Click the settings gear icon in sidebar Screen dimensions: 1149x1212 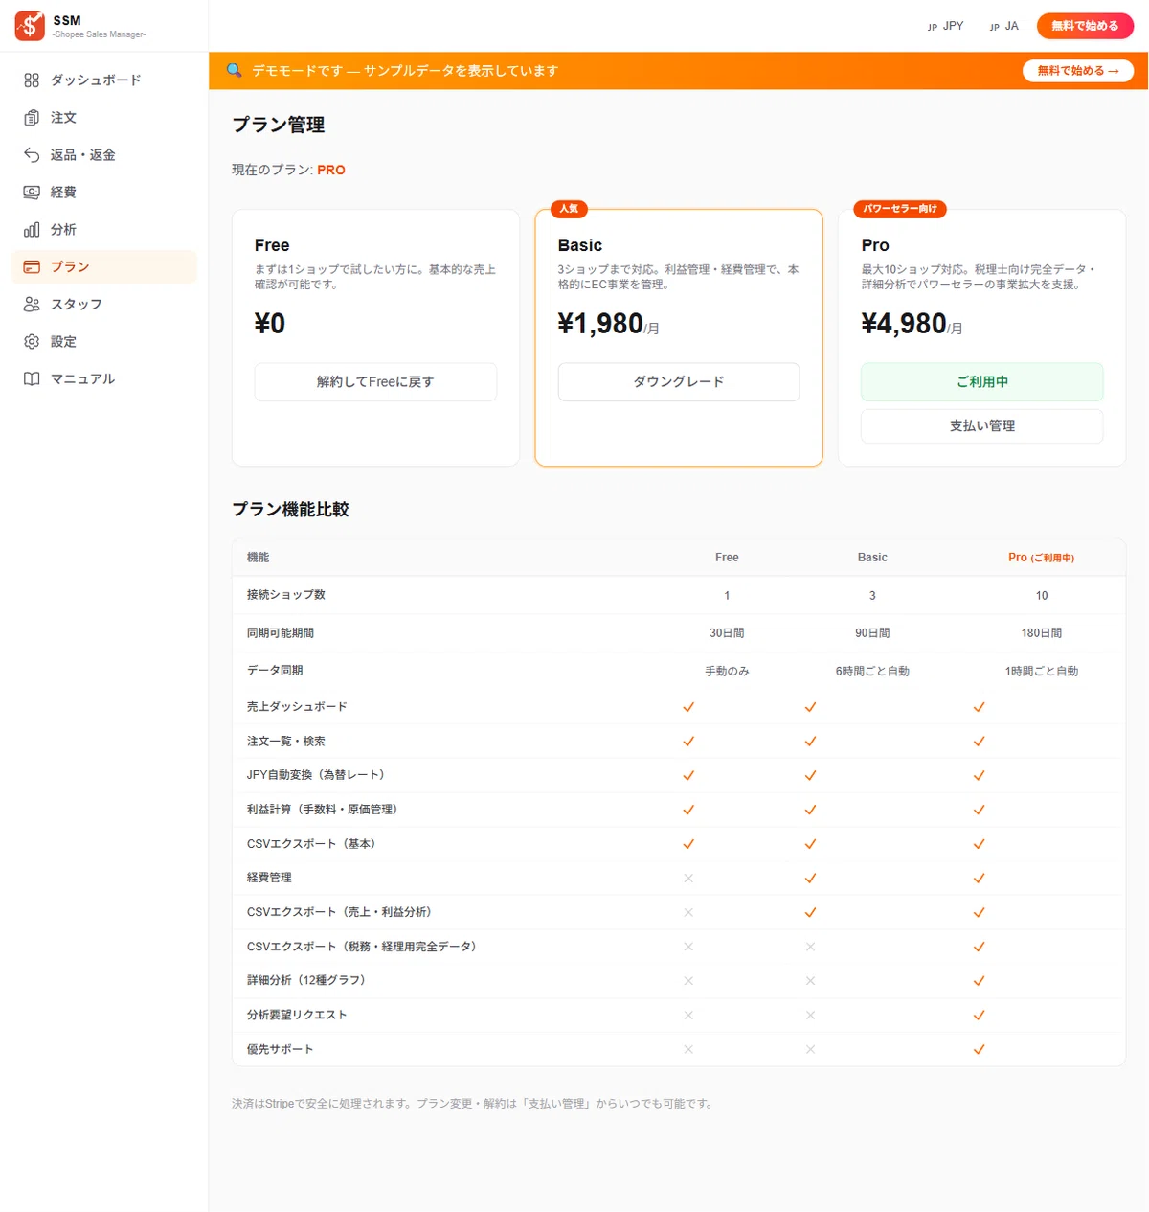tap(32, 342)
